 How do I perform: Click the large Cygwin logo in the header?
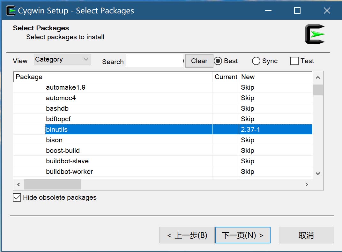(x=315, y=34)
